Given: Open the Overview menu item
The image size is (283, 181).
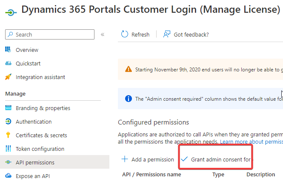Looking at the screenshot, I should (27, 50).
